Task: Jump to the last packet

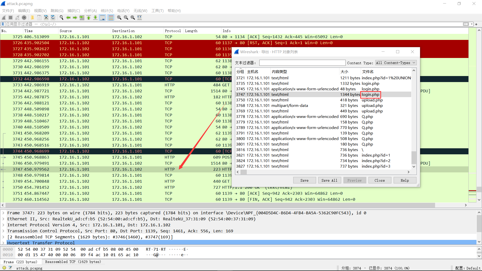Action: coord(95,18)
